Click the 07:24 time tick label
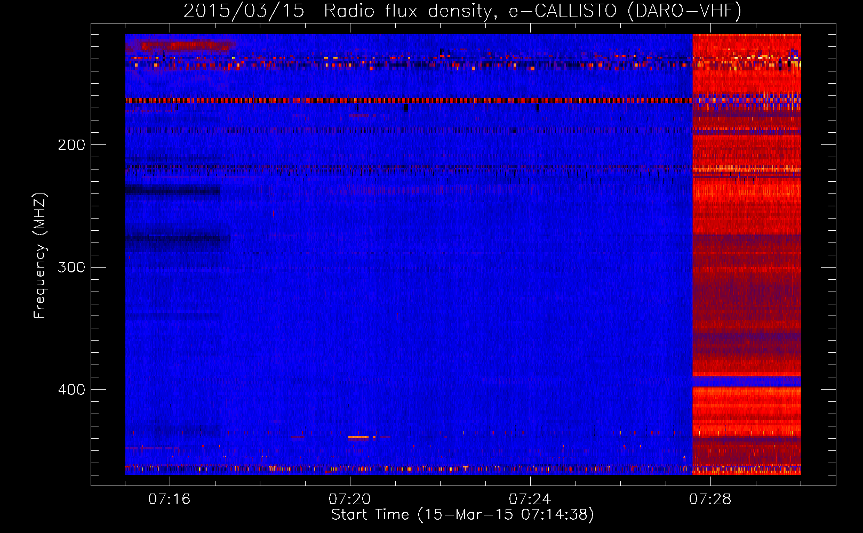 [530, 499]
